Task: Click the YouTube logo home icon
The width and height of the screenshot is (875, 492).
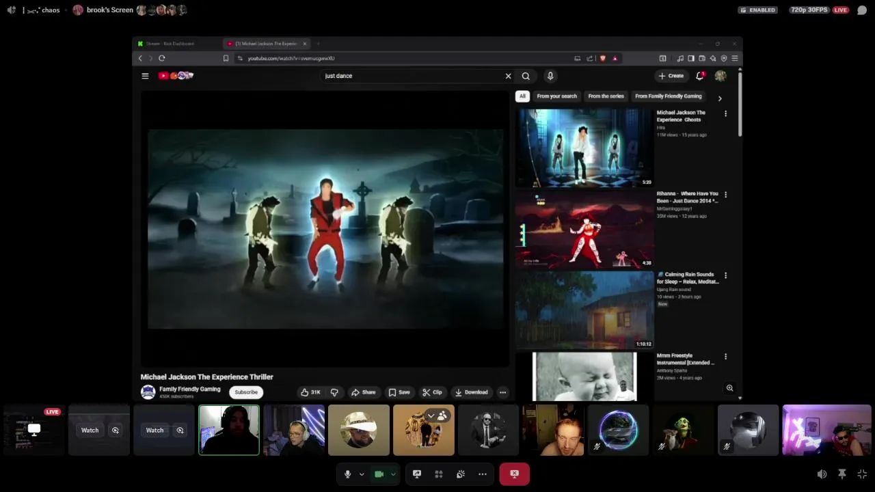Action: coord(176,76)
